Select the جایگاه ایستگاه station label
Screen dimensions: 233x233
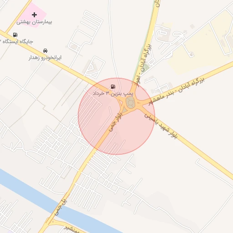pos(16,41)
